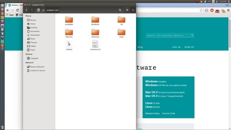Open the Chrome hamburger menu

[228, 10]
